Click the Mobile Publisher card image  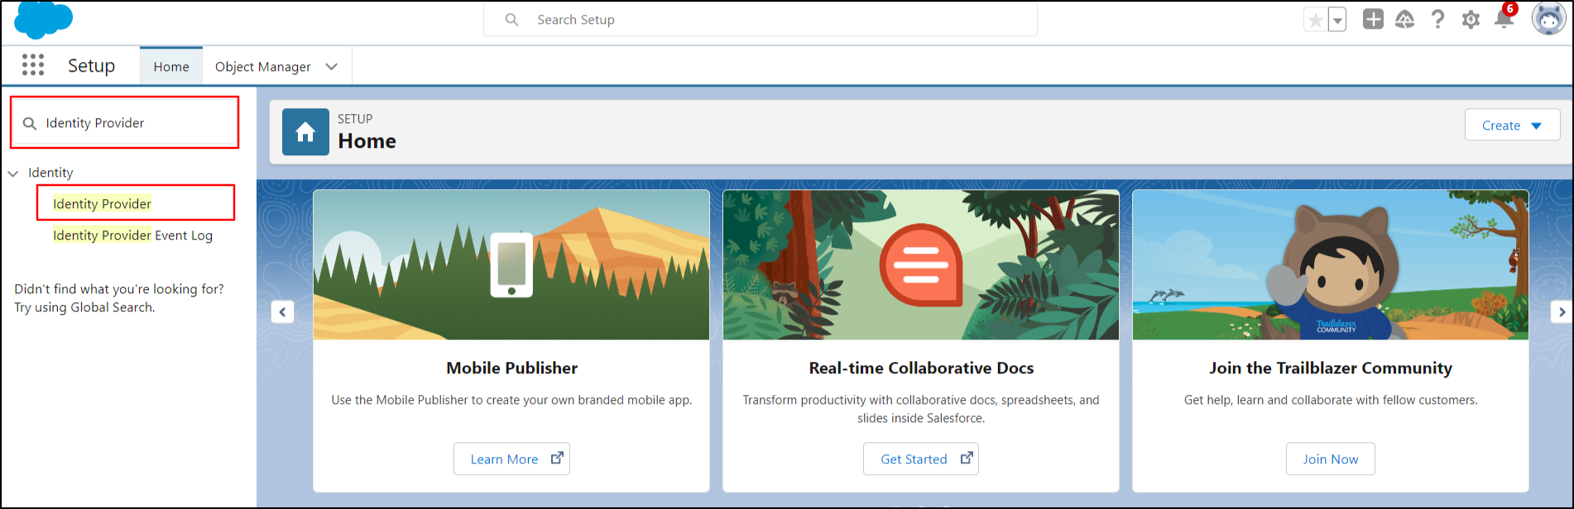[x=511, y=265]
